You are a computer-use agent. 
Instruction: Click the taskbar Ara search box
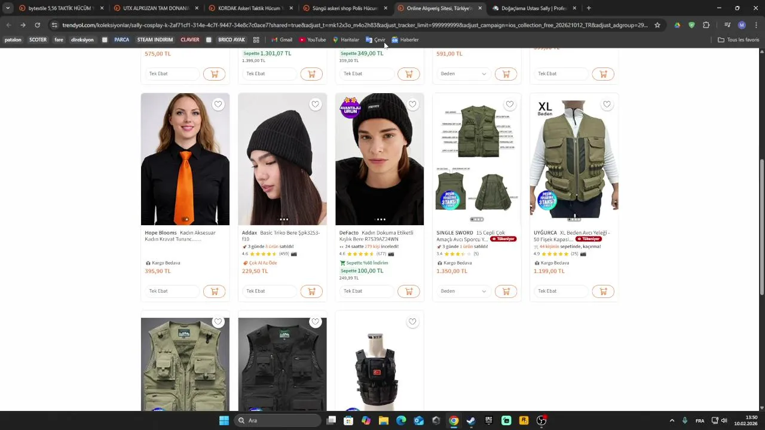[277, 420]
